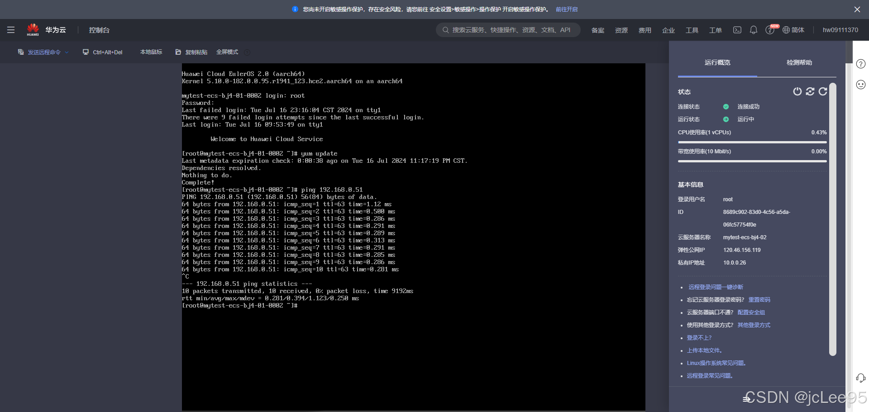Collapse the side panel with arrow icon
Viewport: 869px width, 412px height.
click(x=747, y=399)
